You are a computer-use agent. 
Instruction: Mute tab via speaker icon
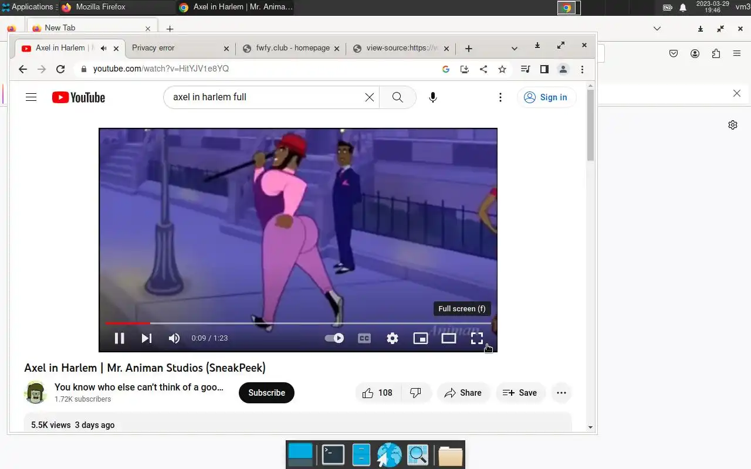pos(104,48)
